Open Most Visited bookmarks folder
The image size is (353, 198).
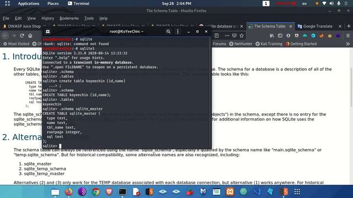16,44
